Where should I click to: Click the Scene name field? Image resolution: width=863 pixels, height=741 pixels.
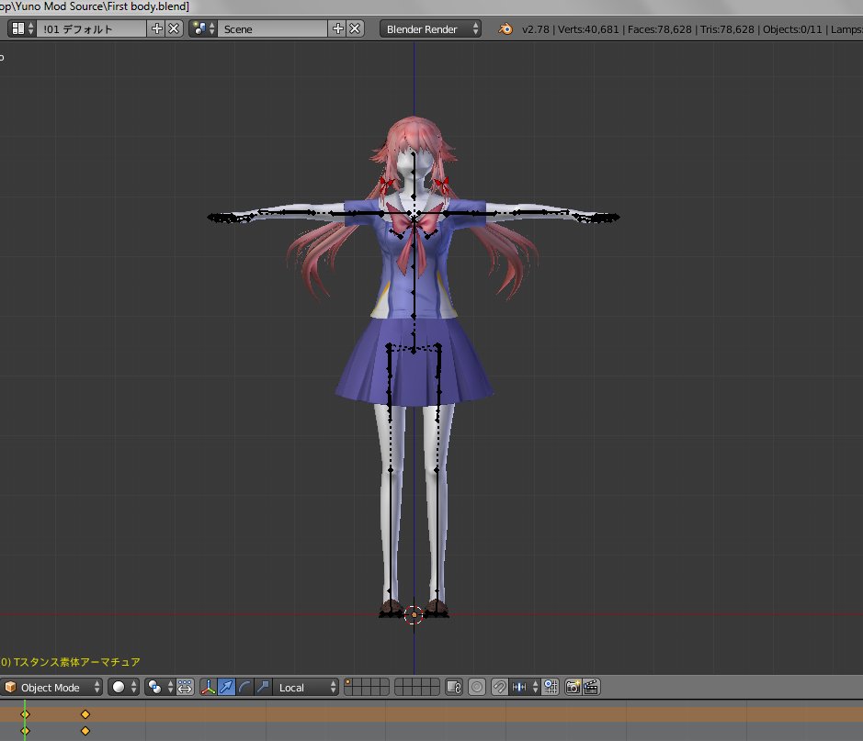pos(273,28)
